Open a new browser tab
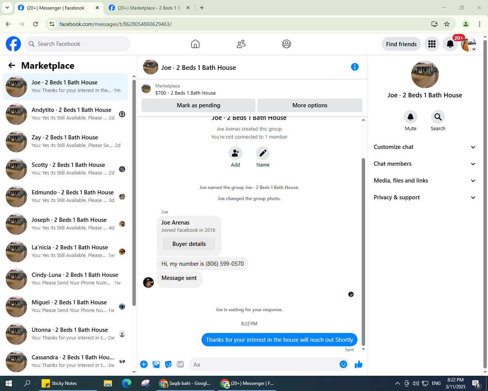The width and height of the screenshot is (488, 391). point(202,8)
